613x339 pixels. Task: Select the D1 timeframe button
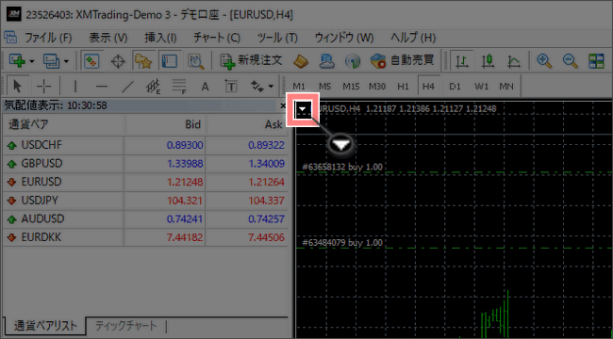pyautogui.click(x=455, y=87)
